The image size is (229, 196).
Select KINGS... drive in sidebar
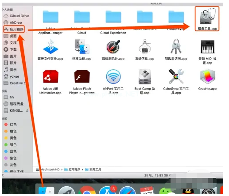13,110
